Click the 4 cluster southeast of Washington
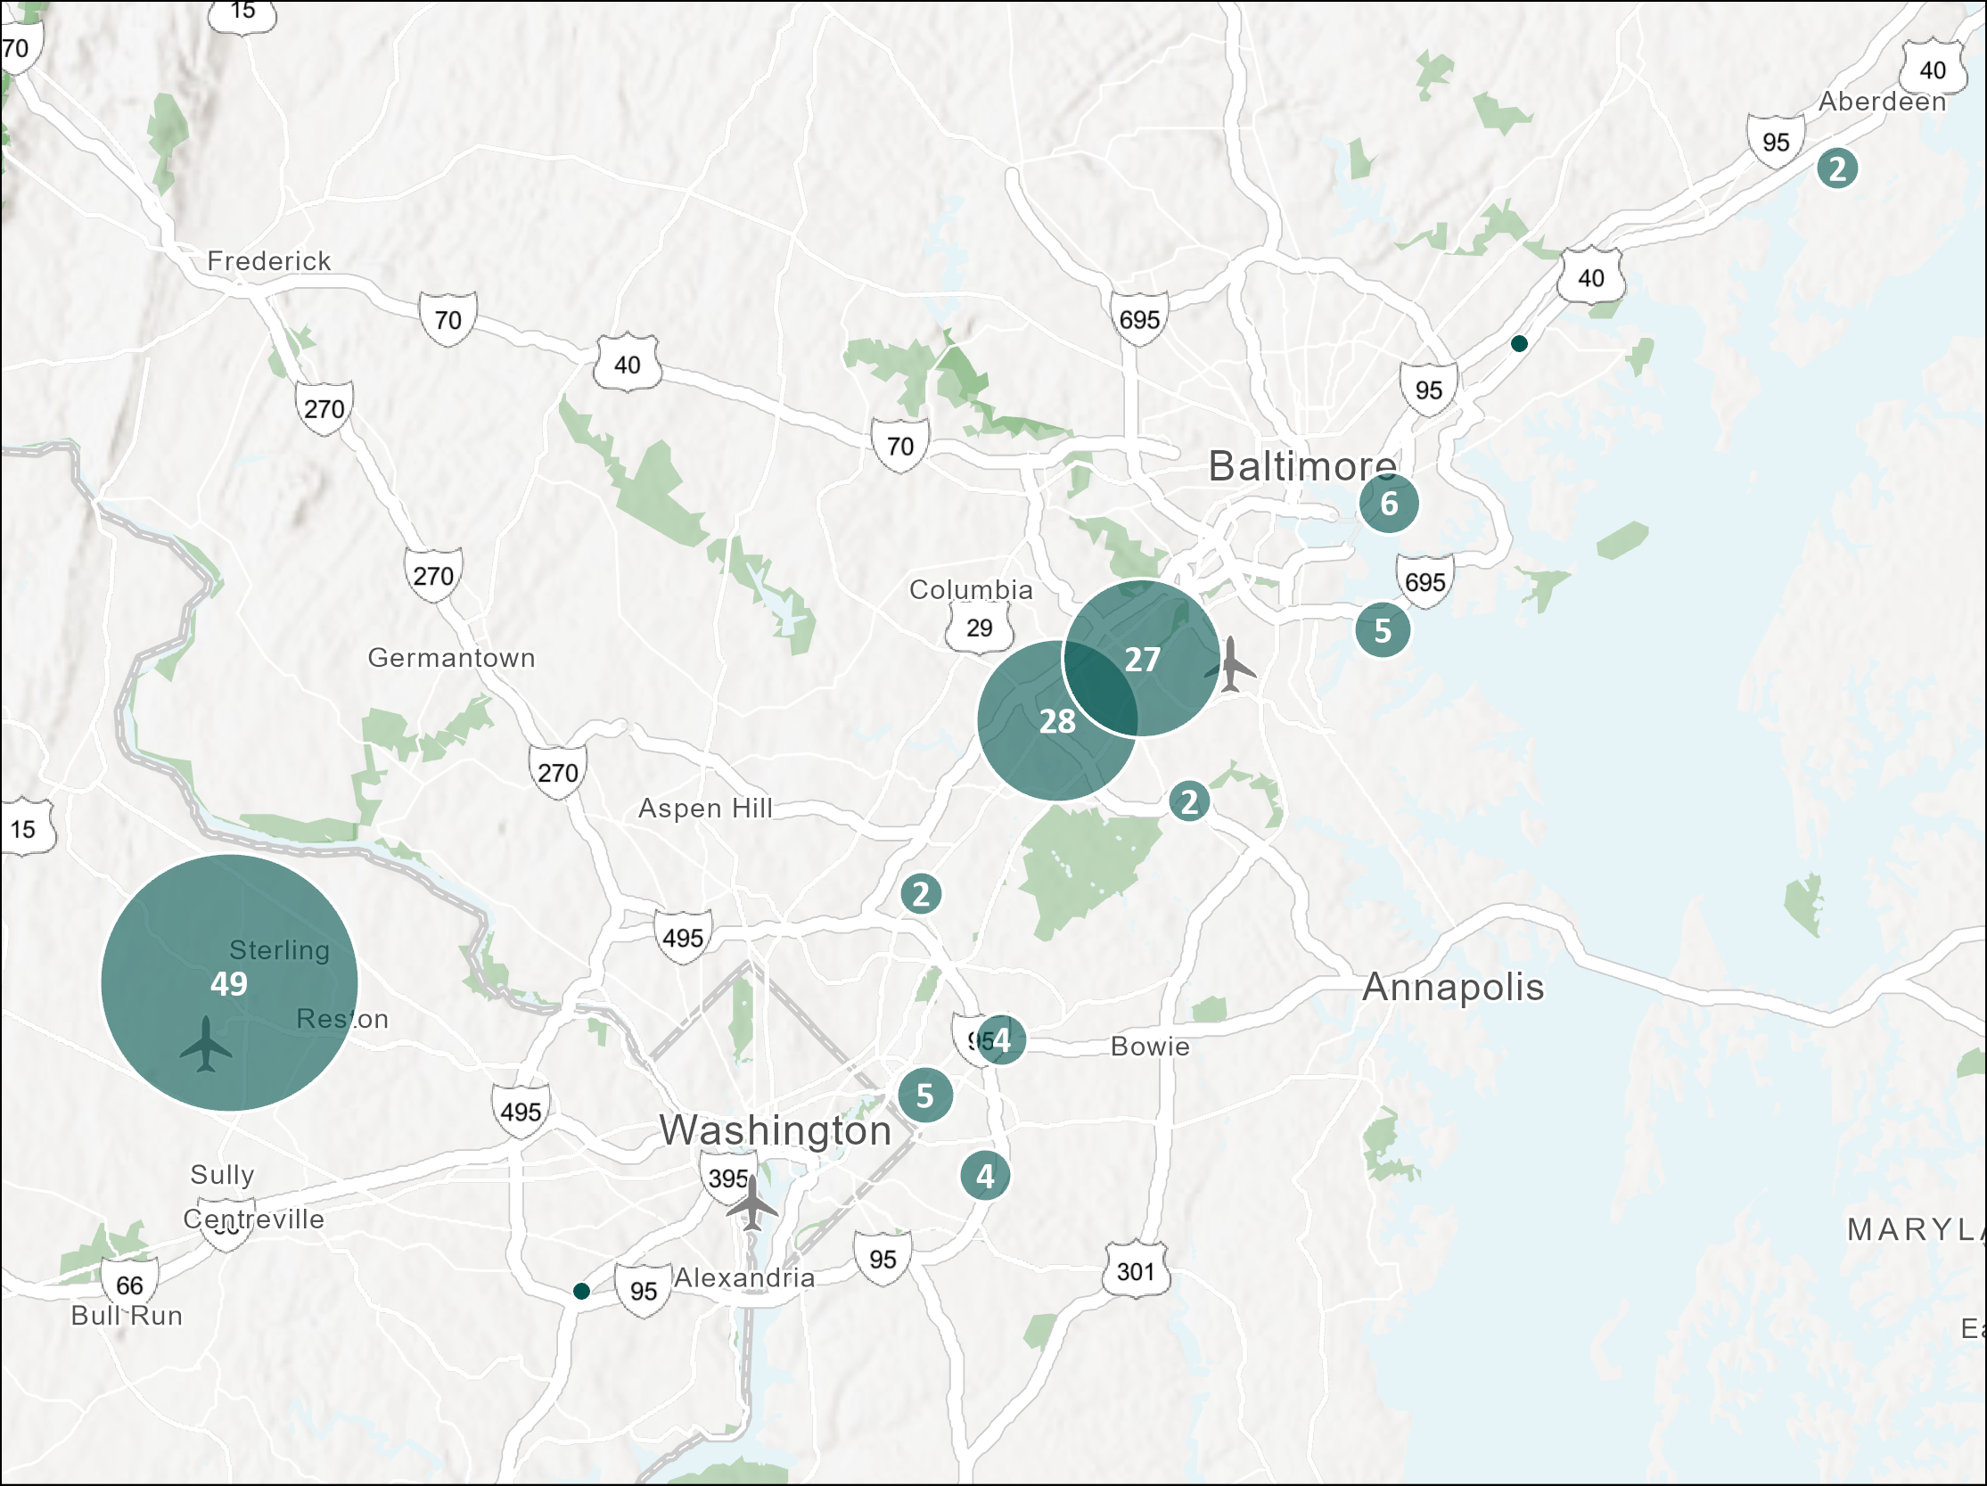The height and width of the screenshot is (1486, 1987). (984, 1175)
